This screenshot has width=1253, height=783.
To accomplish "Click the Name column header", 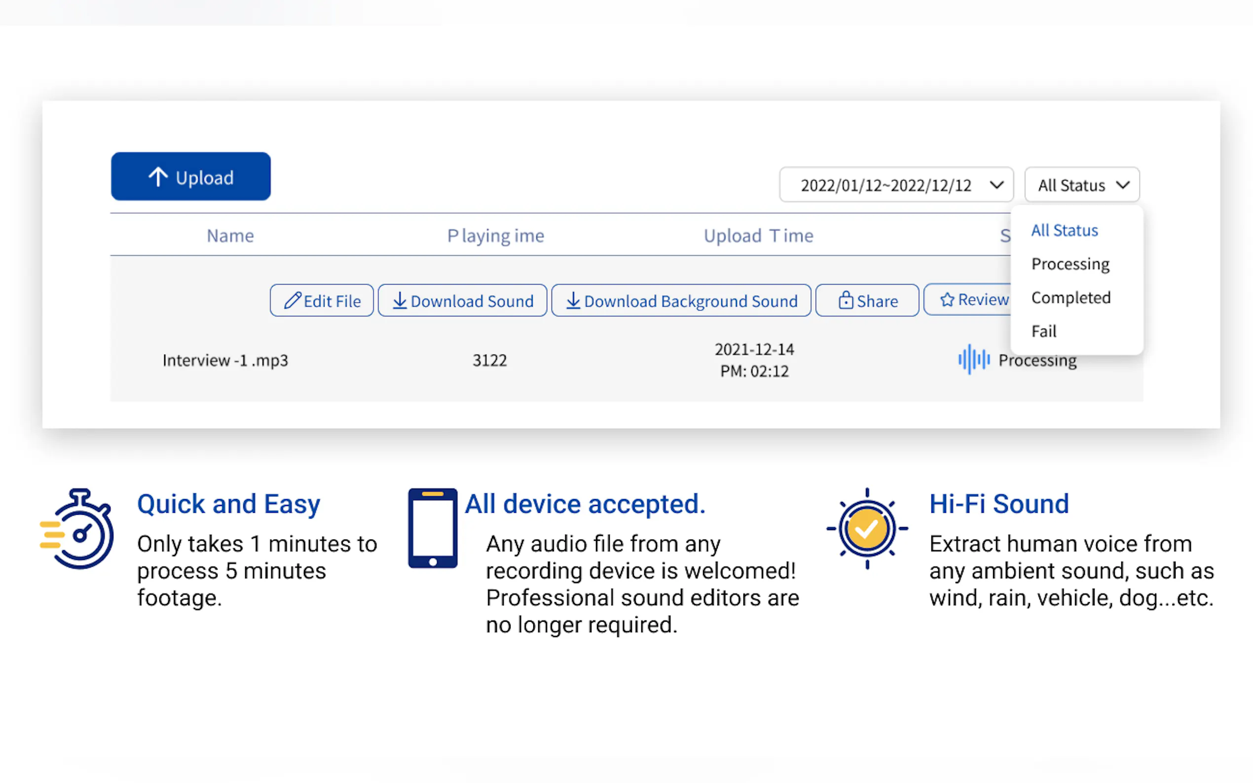I will [230, 236].
